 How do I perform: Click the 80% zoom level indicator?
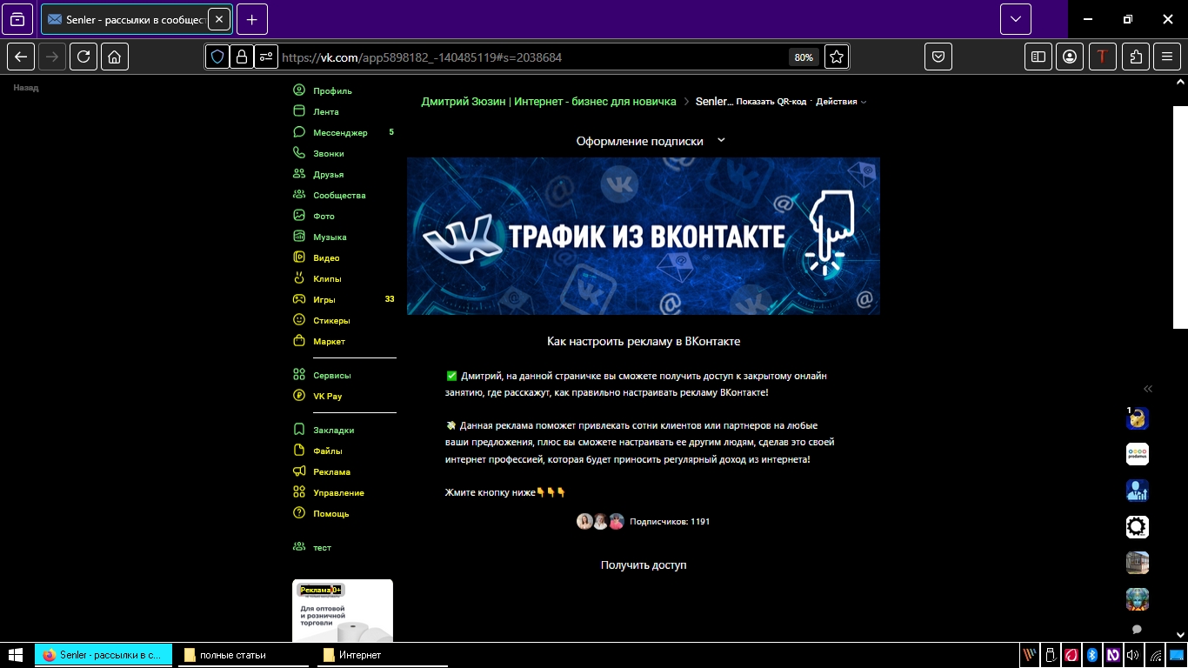point(804,57)
